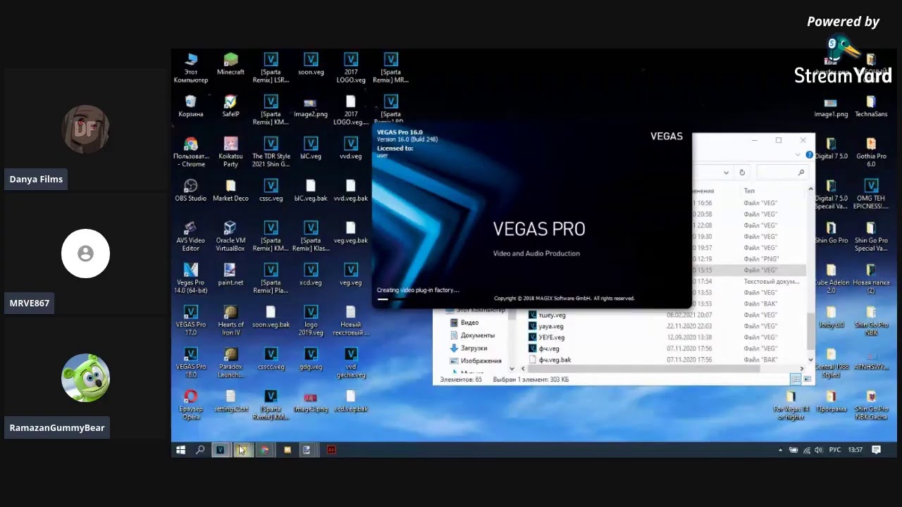This screenshot has height=507, width=902.
Task: Select the VEGAS Pro 17.0 shortcut
Action: click(190, 320)
